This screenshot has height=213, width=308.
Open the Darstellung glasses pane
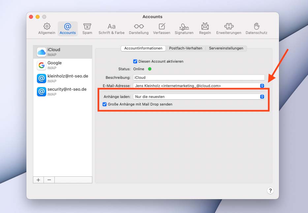point(139,29)
